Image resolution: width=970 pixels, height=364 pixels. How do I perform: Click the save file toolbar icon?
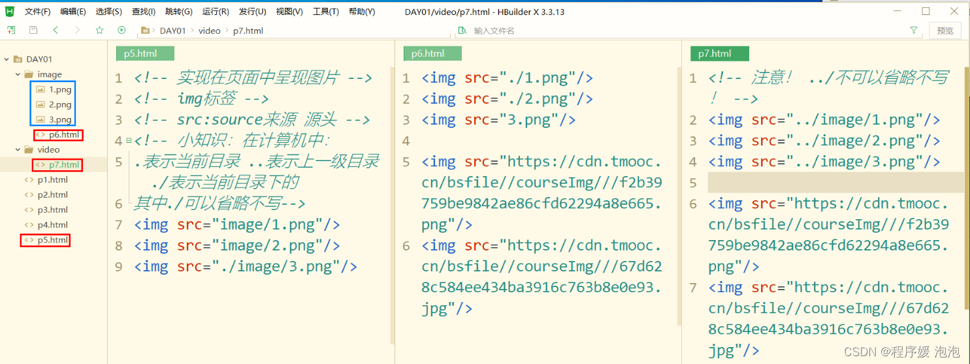[33, 30]
